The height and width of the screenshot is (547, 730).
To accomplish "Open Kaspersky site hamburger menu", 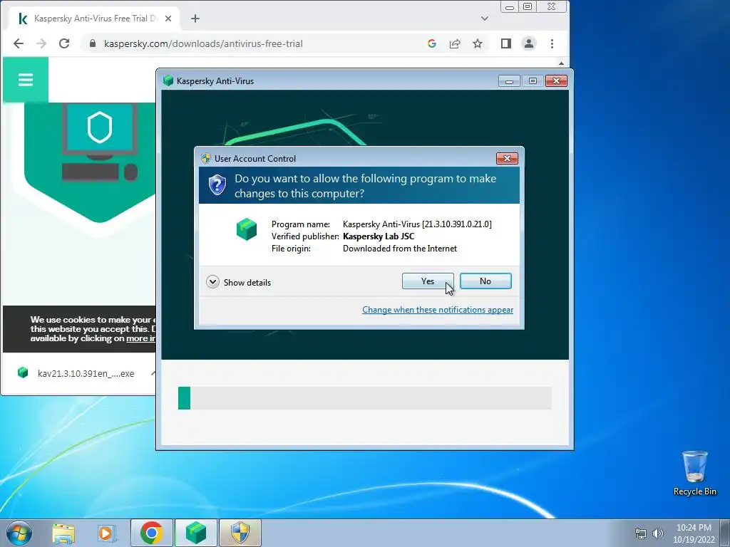I will (x=26, y=80).
